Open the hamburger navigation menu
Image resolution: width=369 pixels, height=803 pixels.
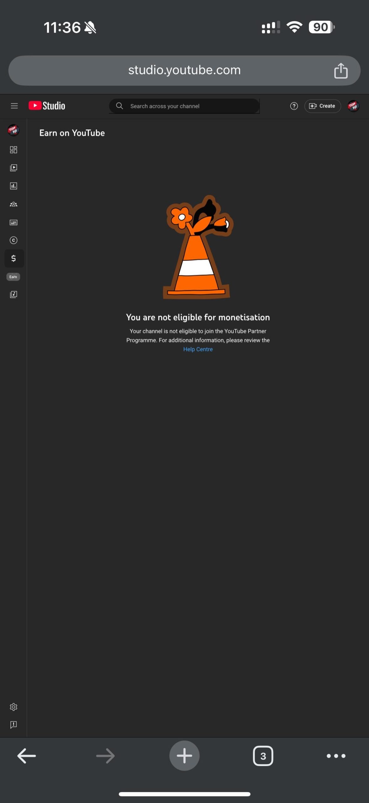pyautogui.click(x=14, y=106)
